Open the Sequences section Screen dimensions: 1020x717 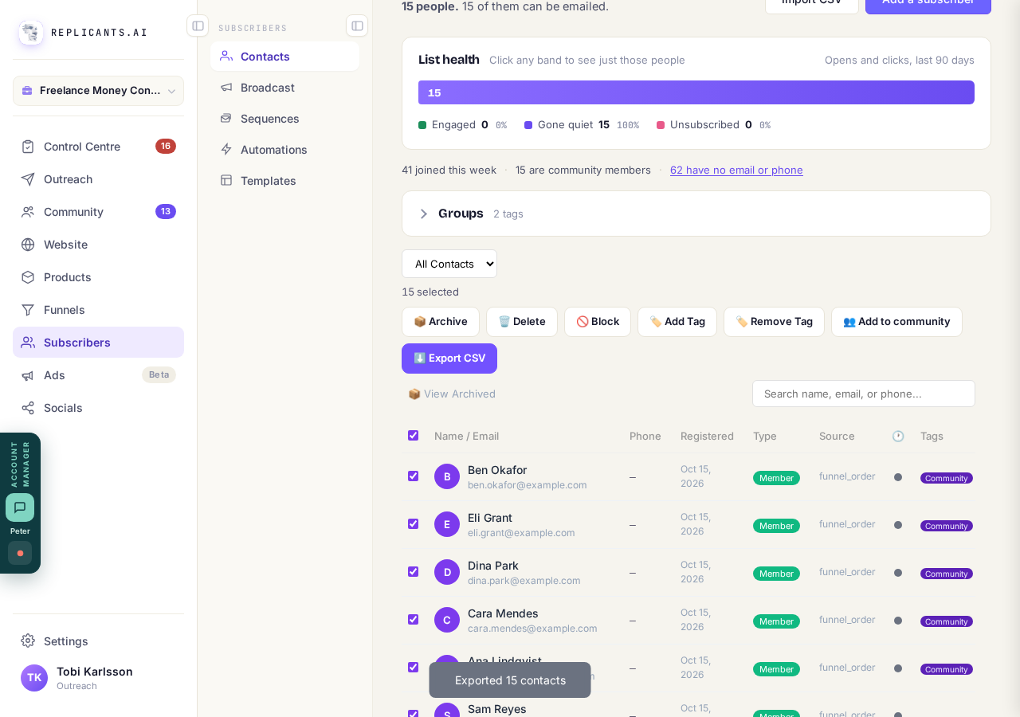(284, 119)
